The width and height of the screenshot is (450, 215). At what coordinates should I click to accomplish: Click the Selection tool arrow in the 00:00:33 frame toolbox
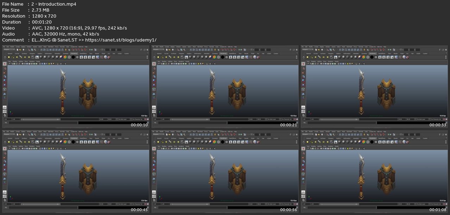tap(304, 64)
